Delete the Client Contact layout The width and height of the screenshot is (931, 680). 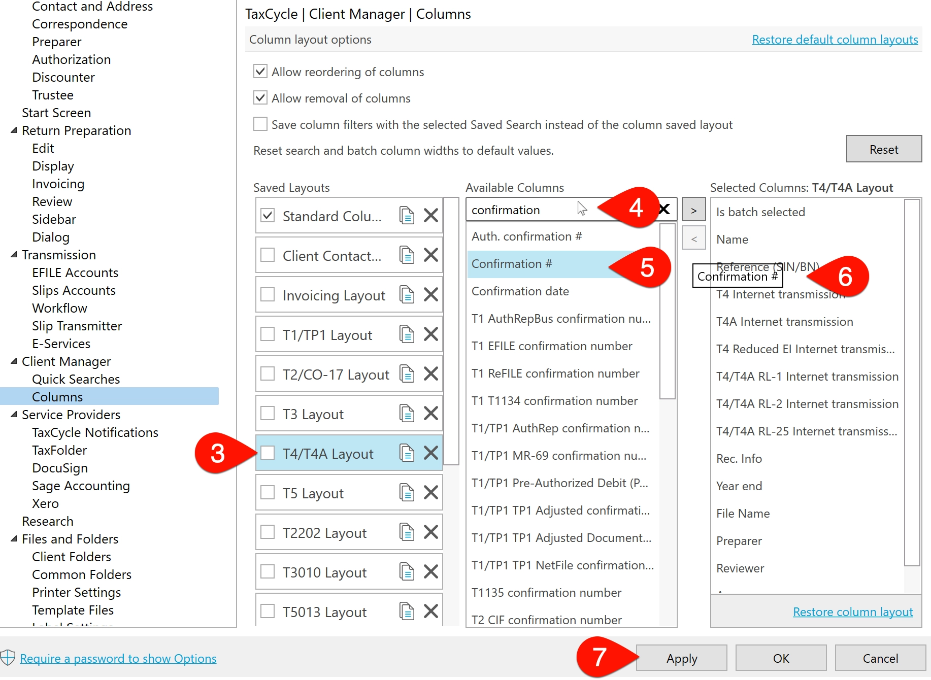click(x=431, y=255)
